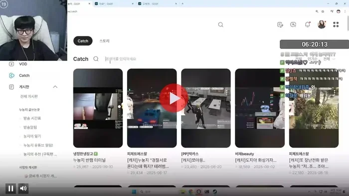
Task: Select 글싸개 시청자 게시판 item
Action: (x=40, y=176)
